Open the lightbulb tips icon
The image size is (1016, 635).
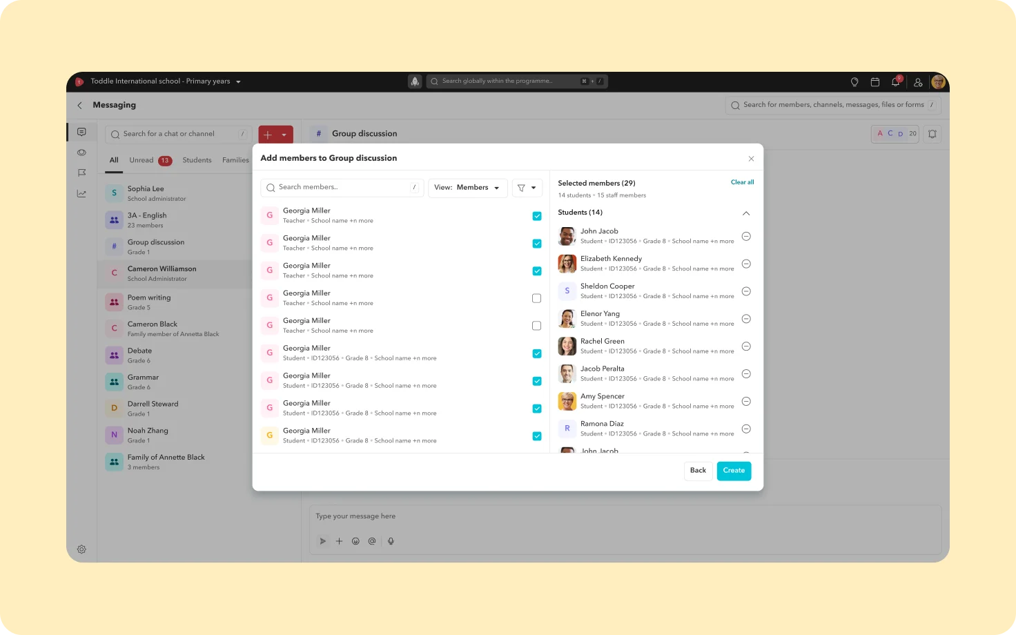pyautogui.click(x=854, y=82)
